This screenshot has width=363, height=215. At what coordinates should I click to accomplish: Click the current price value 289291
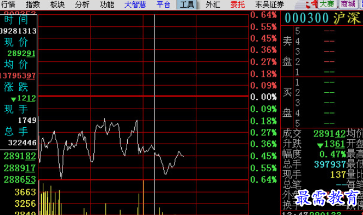pyautogui.click(x=21, y=54)
